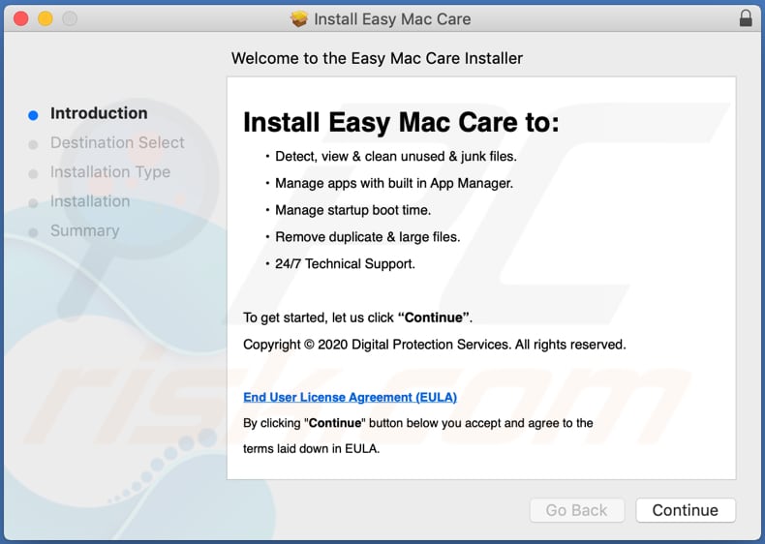Click 'Detect, view & clean unused & junk files.'
The width and height of the screenshot is (765, 544).
[396, 156]
